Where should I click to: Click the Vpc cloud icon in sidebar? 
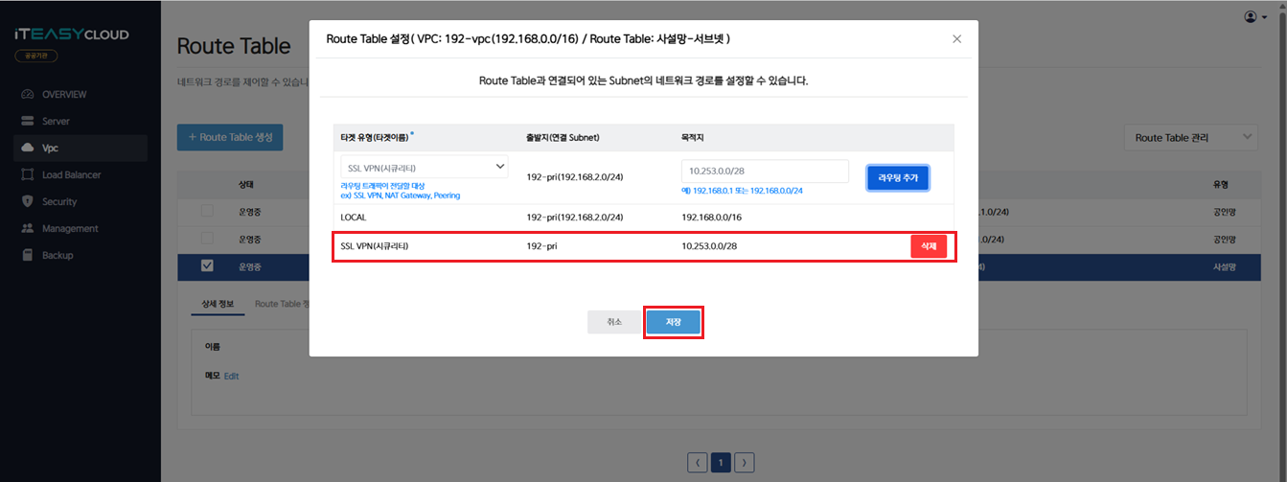27,149
